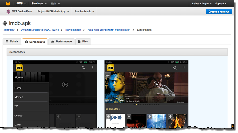This screenshot has height=133, width=238.
Task: Click the Android robot icon beside imdb.apk
Action: (x=5, y=23)
